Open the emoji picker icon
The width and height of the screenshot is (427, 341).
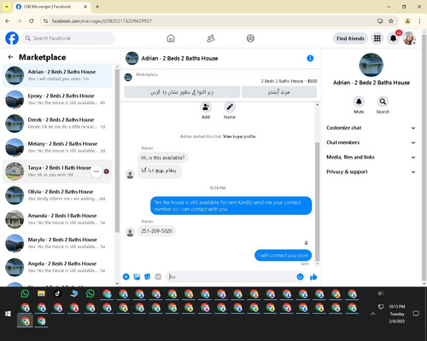pyautogui.click(x=300, y=276)
